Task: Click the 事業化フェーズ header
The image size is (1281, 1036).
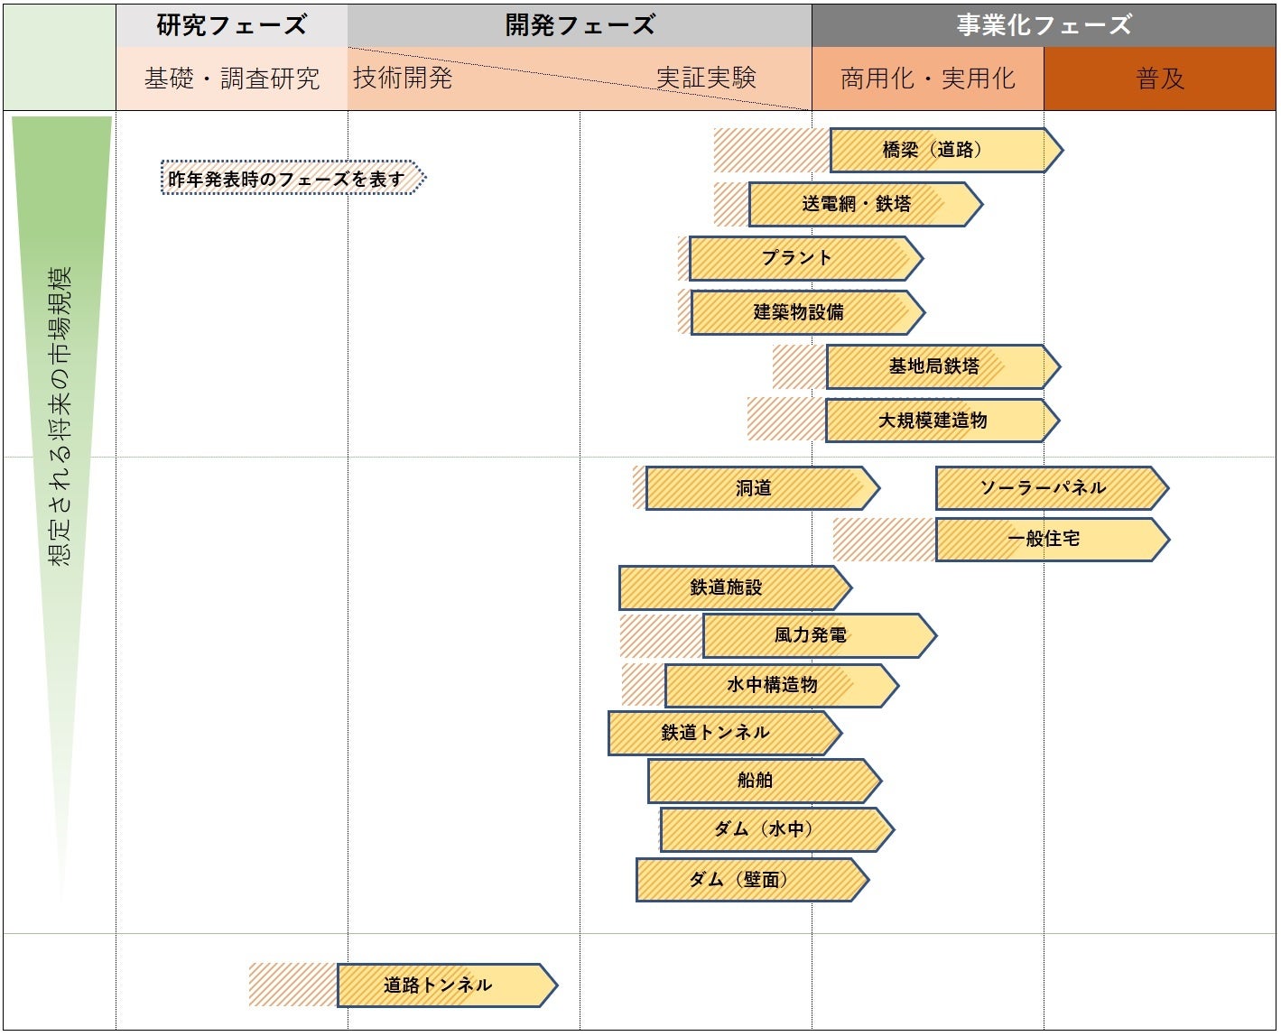Action: [1044, 25]
